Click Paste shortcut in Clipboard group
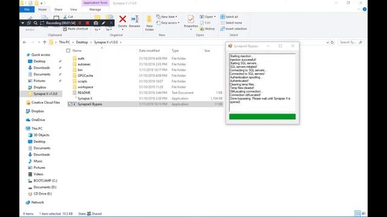 [x=76, y=29]
